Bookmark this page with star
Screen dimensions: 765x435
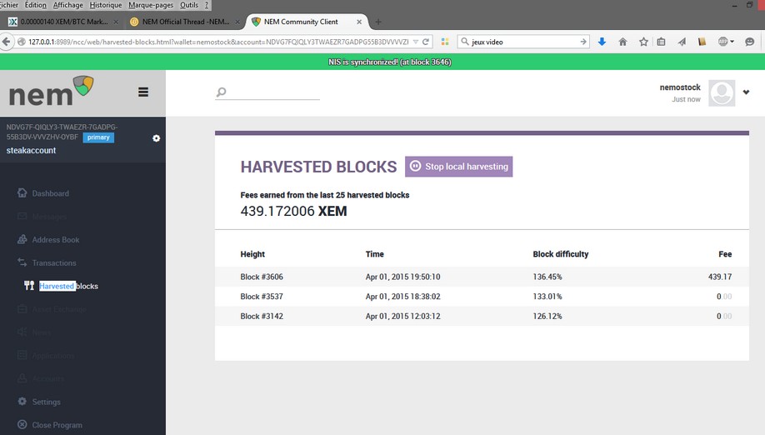click(643, 42)
